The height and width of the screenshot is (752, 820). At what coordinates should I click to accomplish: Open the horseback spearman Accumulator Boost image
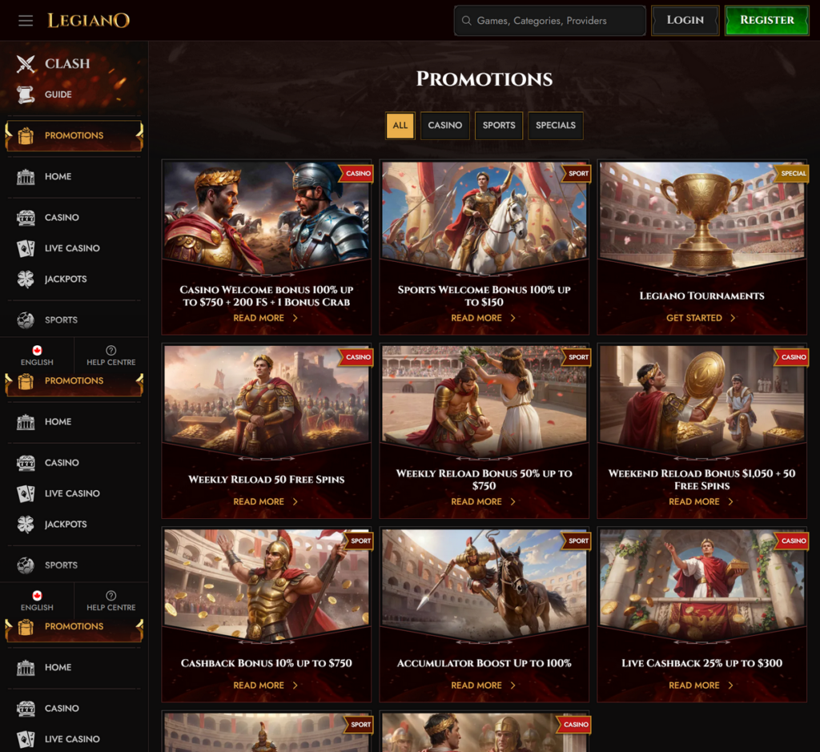[484, 584]
